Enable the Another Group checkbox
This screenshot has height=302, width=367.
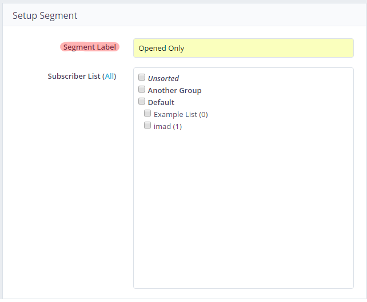[x=142, y=90]
